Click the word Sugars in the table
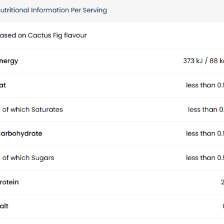This screenshot has height=224, width=224. coord(43,158)
